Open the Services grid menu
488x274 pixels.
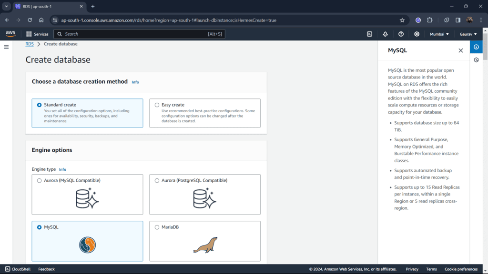pos(37,34)
